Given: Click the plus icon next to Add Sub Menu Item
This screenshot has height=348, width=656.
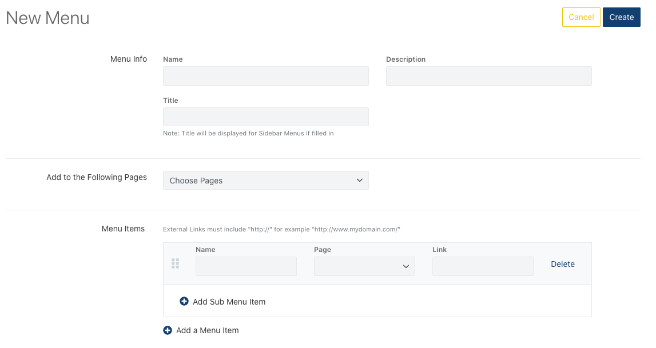Looking at the screenshot, I should coord(184,301).
